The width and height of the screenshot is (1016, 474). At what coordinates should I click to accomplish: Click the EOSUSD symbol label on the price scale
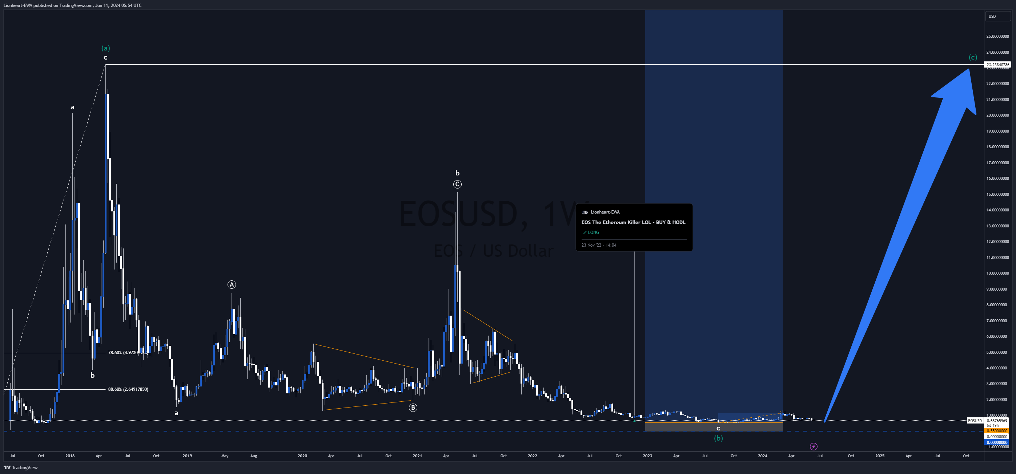tap(975, 420)
